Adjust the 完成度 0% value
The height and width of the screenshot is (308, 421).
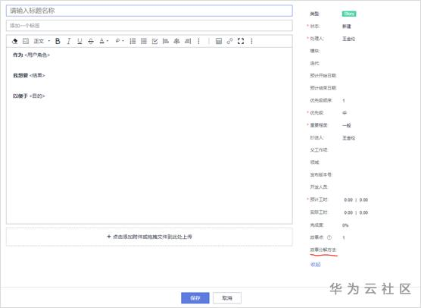[x=345, y=225]
